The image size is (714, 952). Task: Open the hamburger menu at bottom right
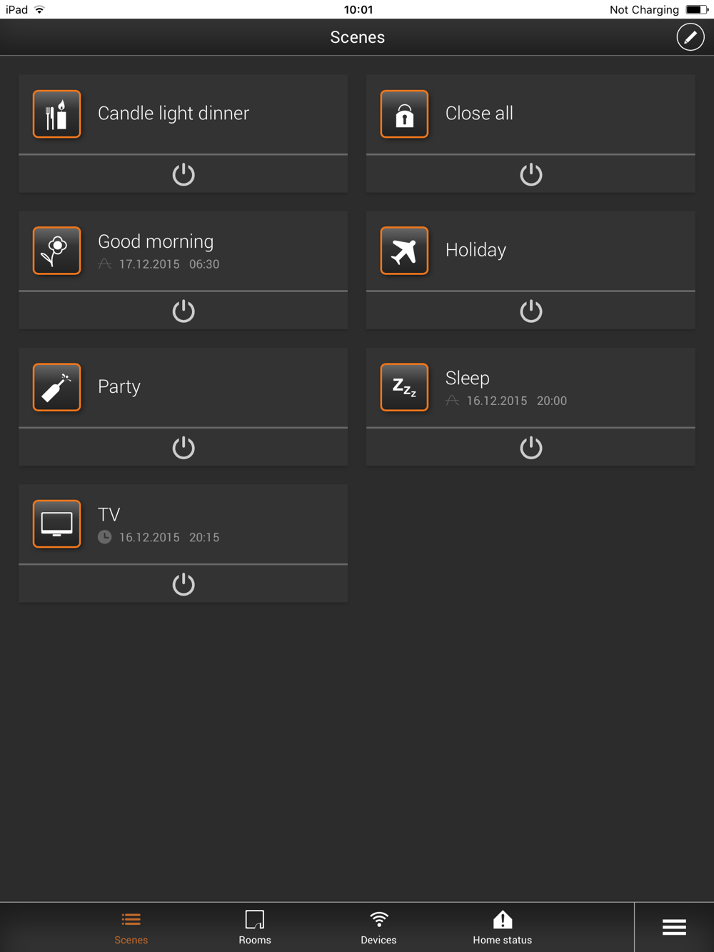(x=674, y=927)
